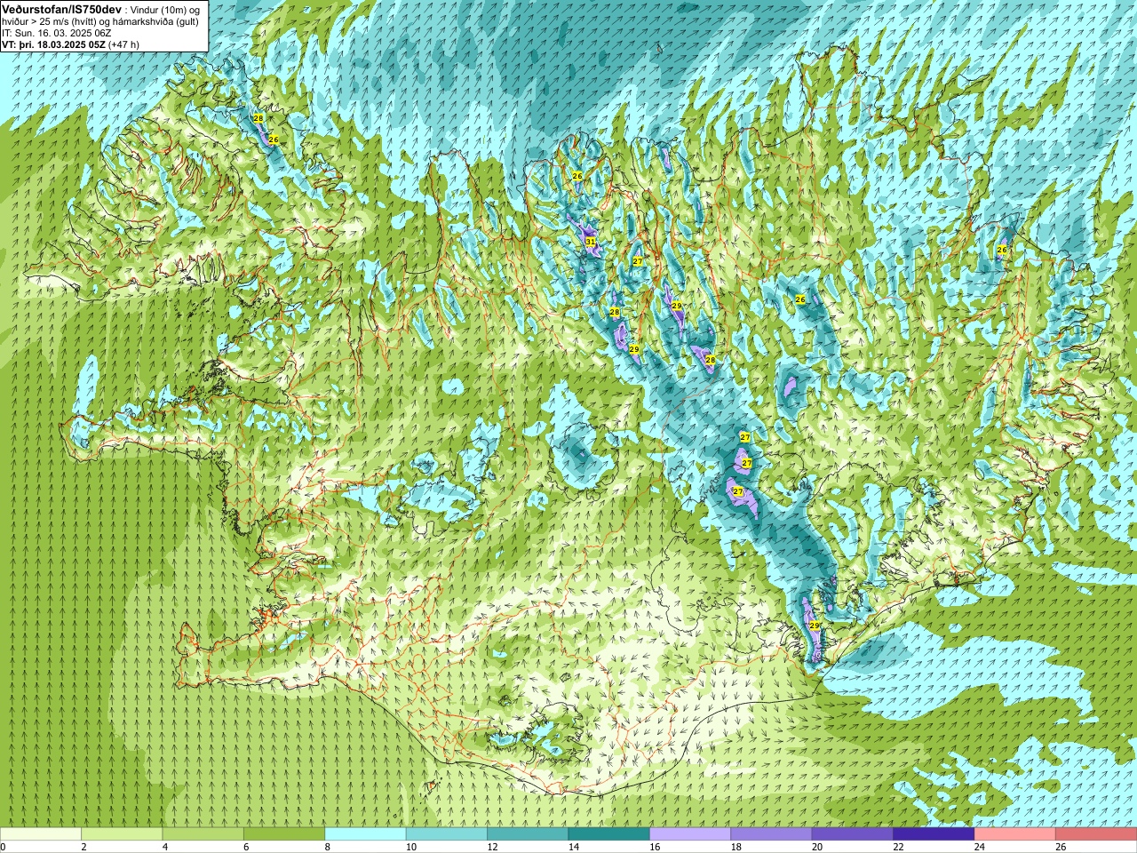
Task: Click the 16 tick on the color scale
Action: point(655,847)
